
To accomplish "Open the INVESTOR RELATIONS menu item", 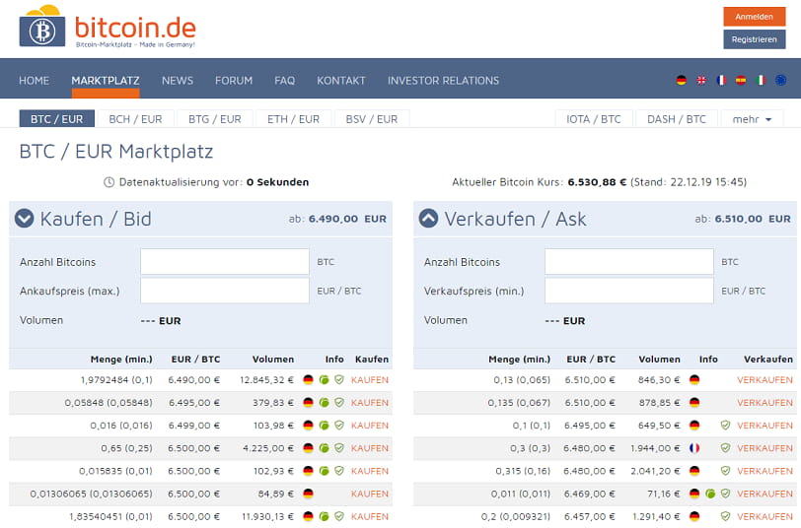I will tap(444, 81).
